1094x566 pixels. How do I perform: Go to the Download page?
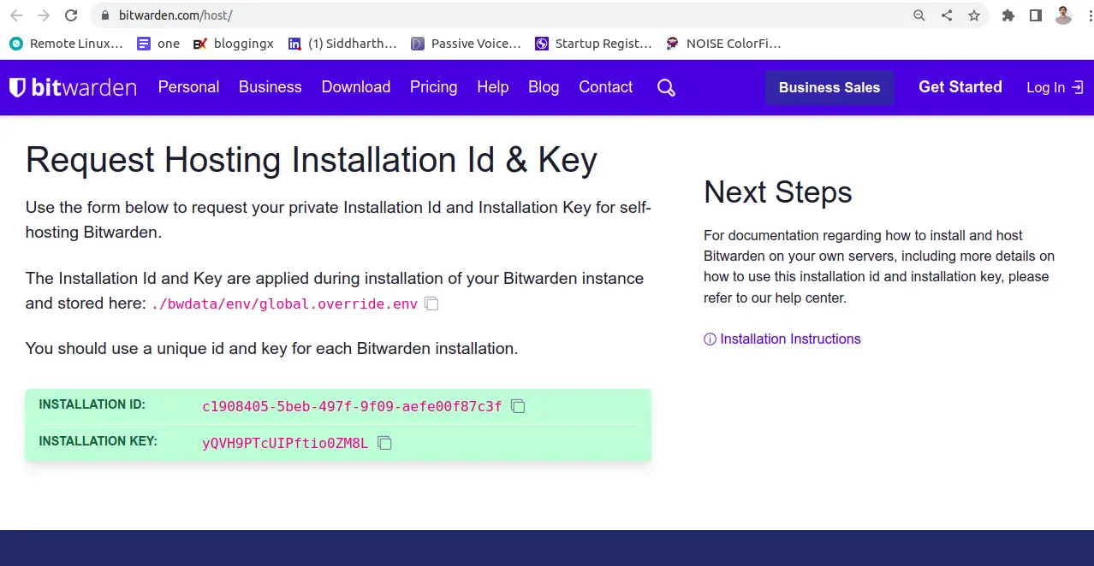pyautogui.click(x=356, y=87)
